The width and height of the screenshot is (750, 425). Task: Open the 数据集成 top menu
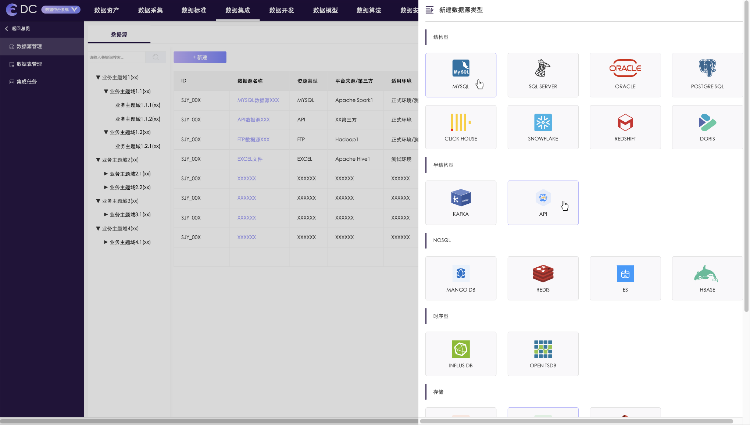(x=238, y=10)
